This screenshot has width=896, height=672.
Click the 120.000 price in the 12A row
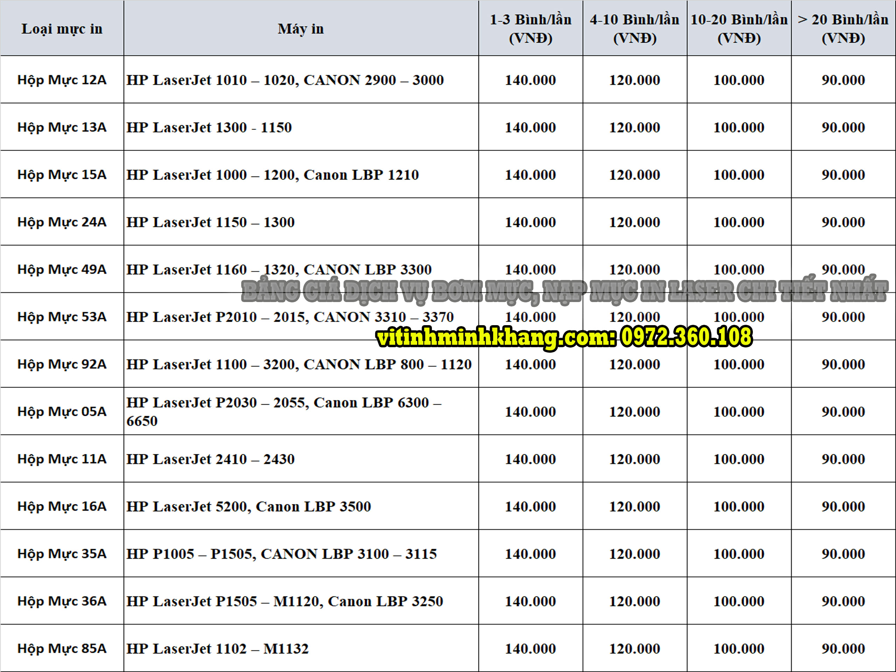click(635, 80)
